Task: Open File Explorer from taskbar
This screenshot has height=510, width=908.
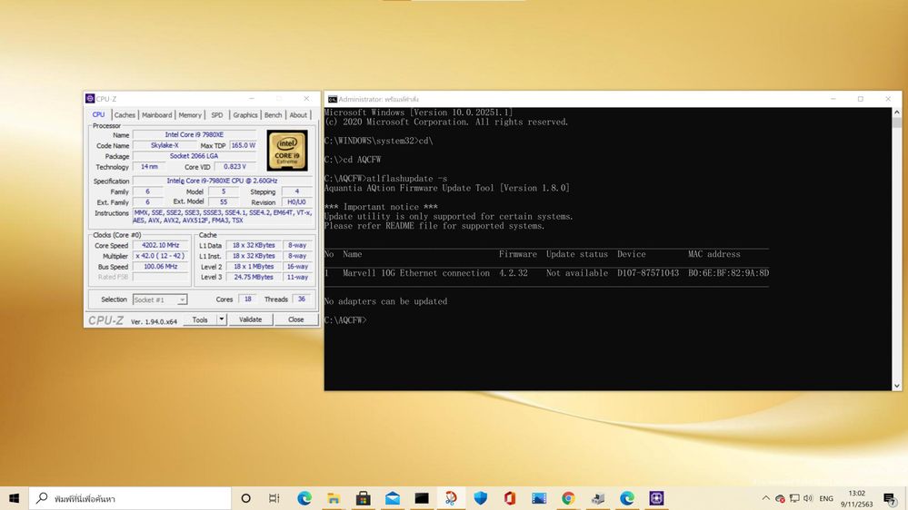Action: tap(334, 498)
